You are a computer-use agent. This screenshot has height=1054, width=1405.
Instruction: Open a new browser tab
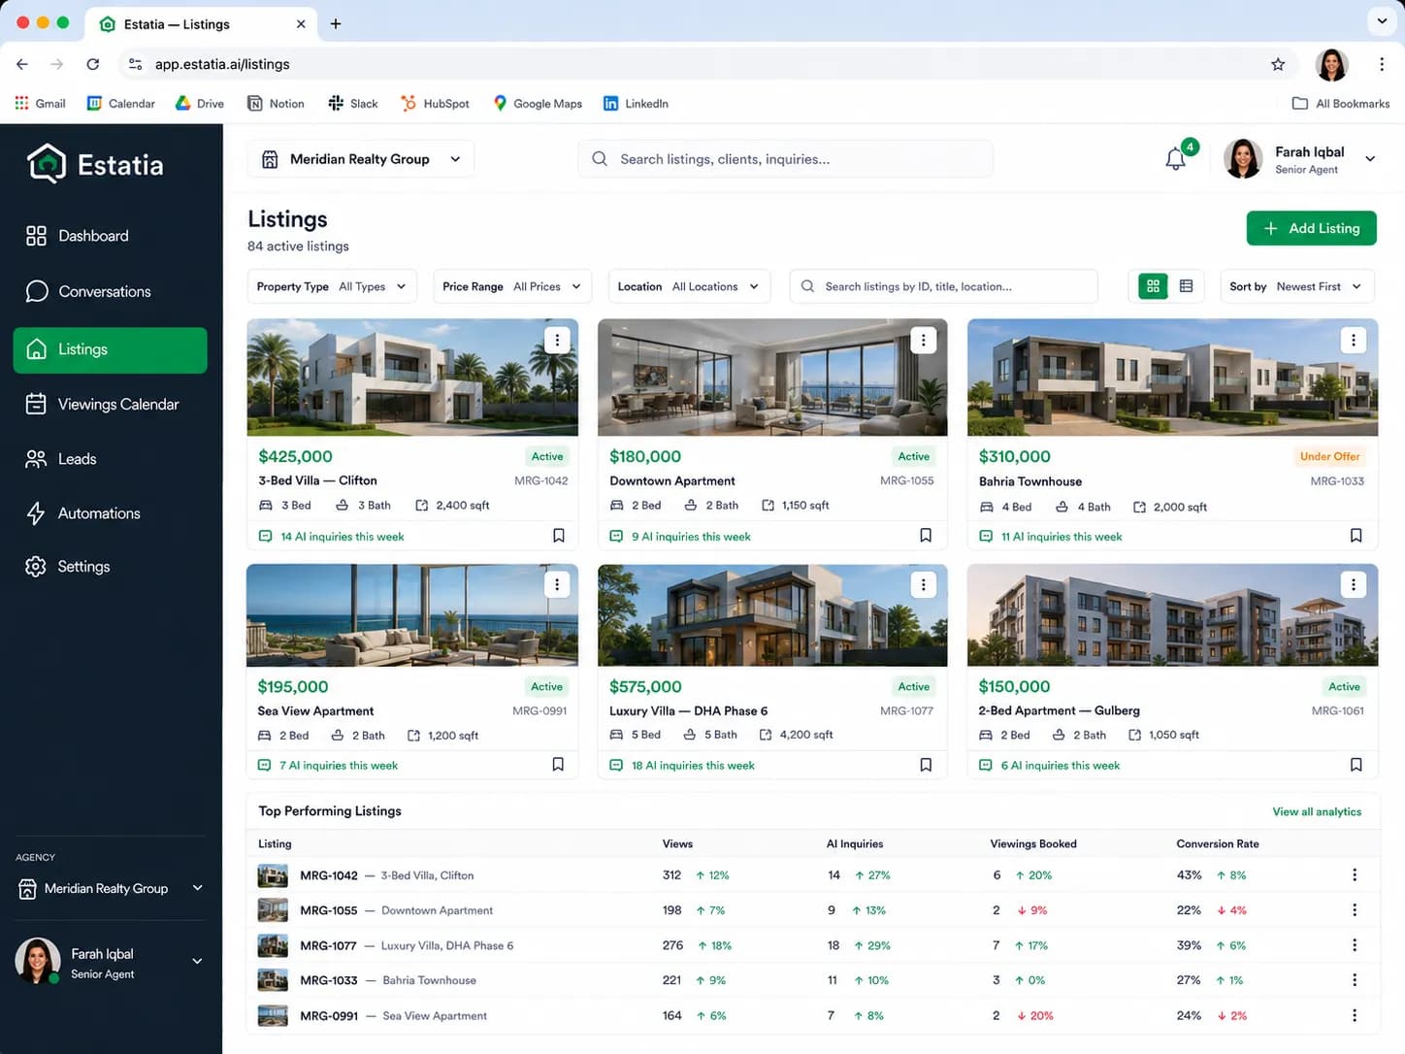336,23
